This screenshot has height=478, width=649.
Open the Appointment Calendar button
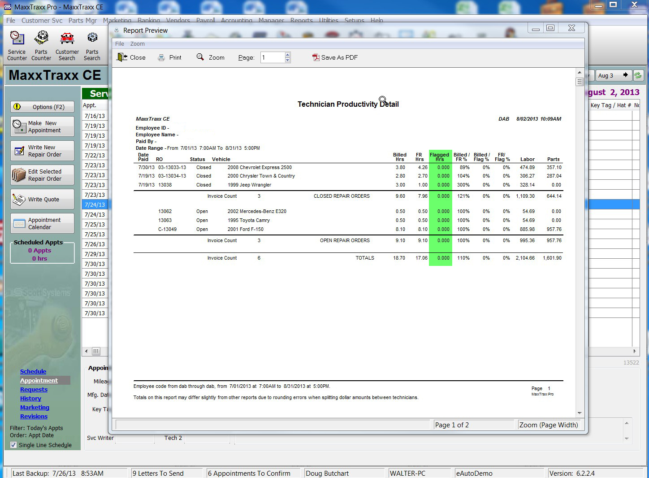[x=42, y=223]
